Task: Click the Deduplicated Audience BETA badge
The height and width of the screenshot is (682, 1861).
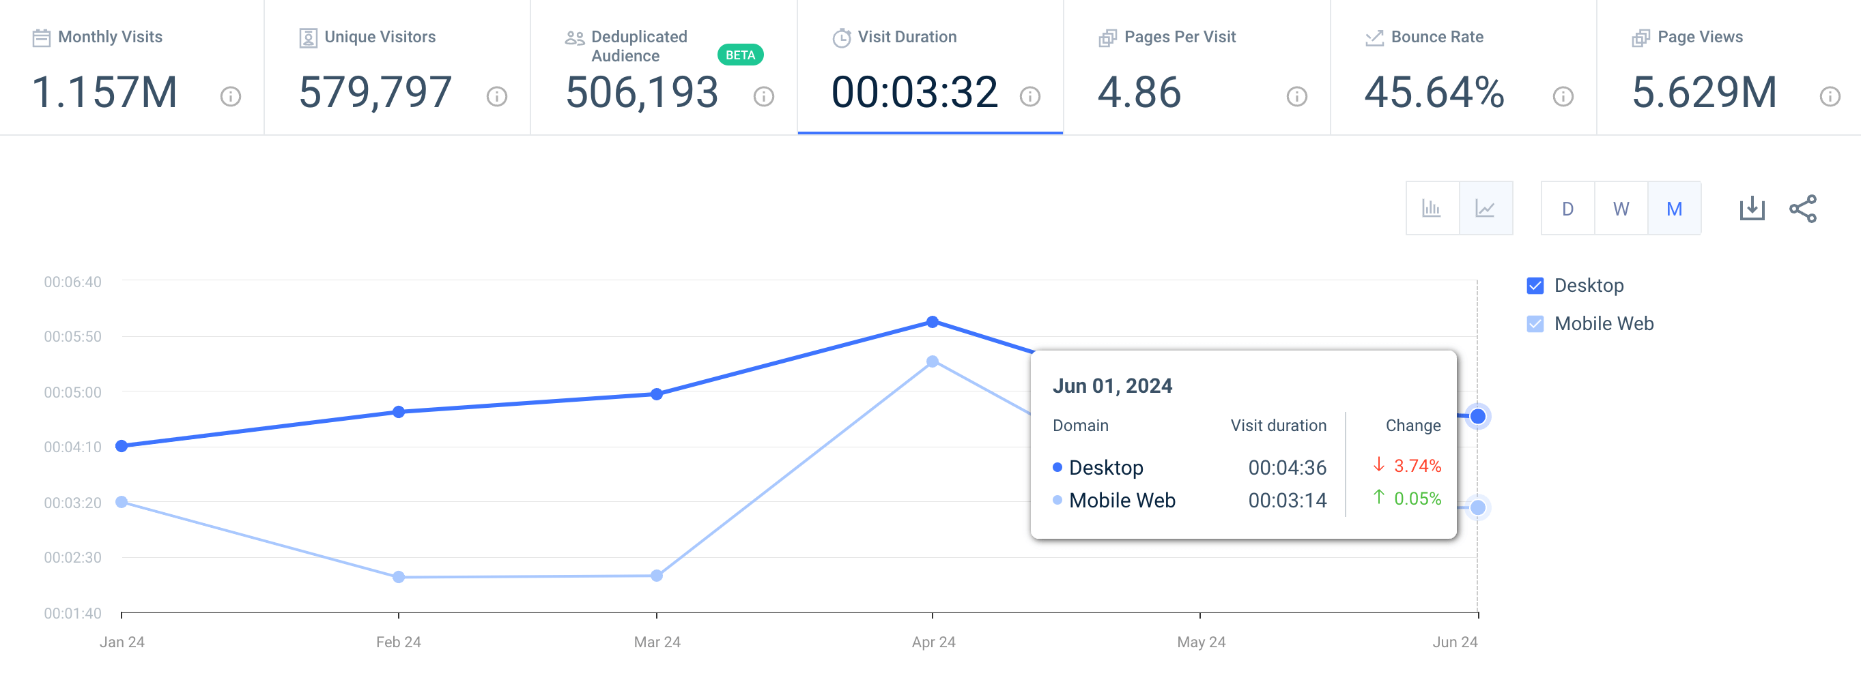Action: (740, 55)
